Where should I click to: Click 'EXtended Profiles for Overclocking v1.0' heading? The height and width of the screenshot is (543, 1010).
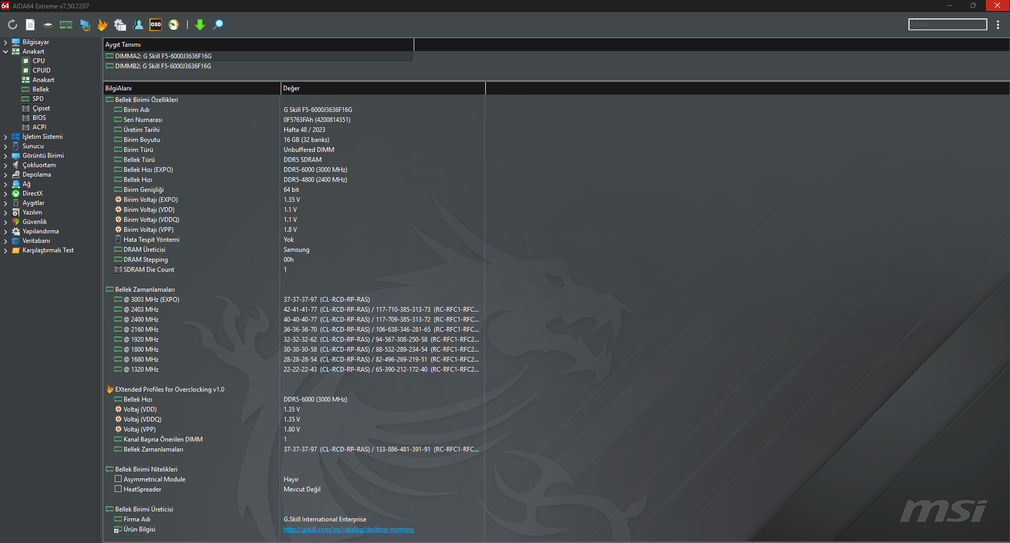(x=169, y=390)
